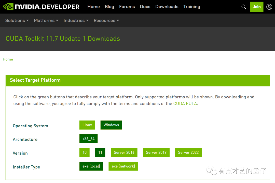The height and width of the screenshot is (183, 275).
Task: Click the Version label
Action: 20,153
